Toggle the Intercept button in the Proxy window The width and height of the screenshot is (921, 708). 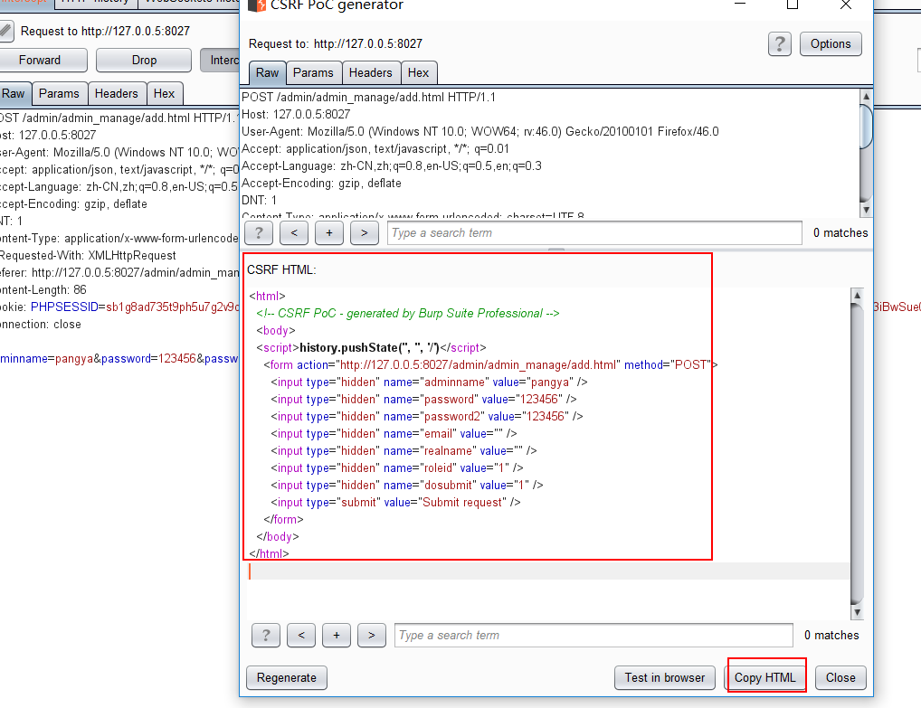[220, 61]
